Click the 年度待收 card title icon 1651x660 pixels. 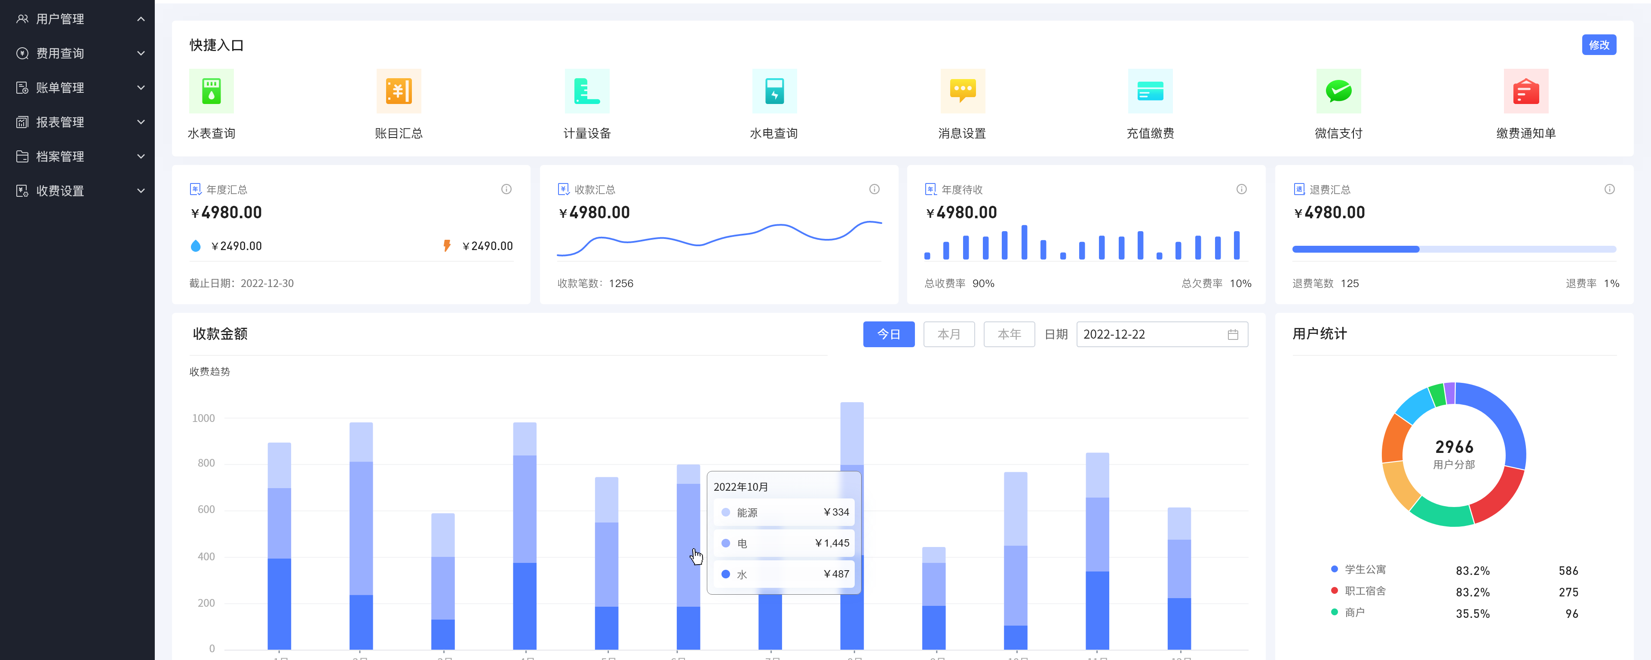point(930,189)
